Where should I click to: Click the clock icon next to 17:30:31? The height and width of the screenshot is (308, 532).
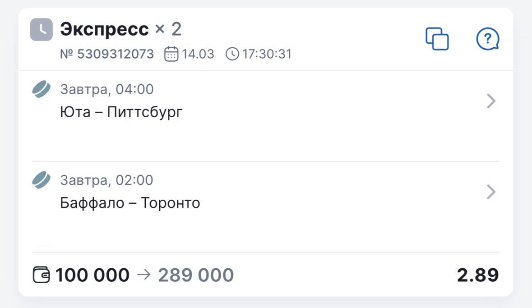click(x=232, y=55)
